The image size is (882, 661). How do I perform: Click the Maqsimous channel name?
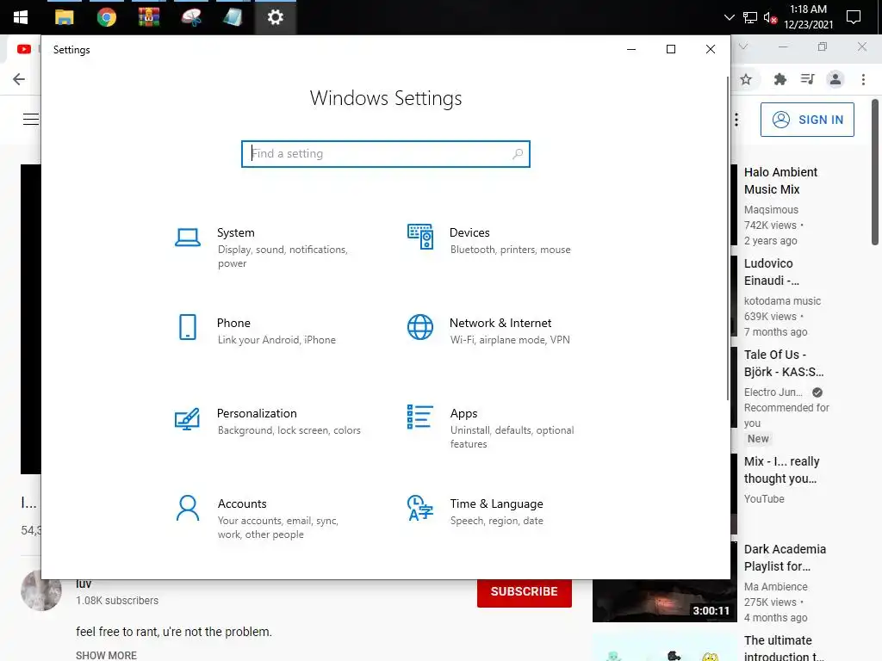tap(771, 210)
